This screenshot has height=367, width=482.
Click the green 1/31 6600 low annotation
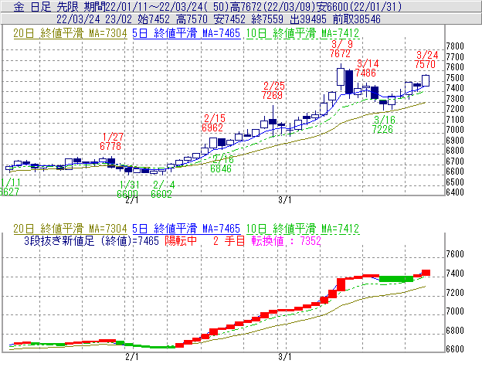coord(128,189)
